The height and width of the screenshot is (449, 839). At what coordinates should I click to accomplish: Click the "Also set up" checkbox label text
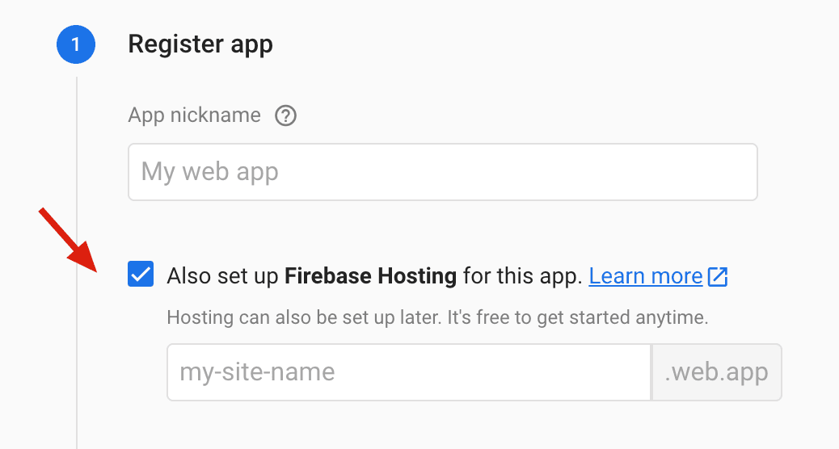(222, 277)
